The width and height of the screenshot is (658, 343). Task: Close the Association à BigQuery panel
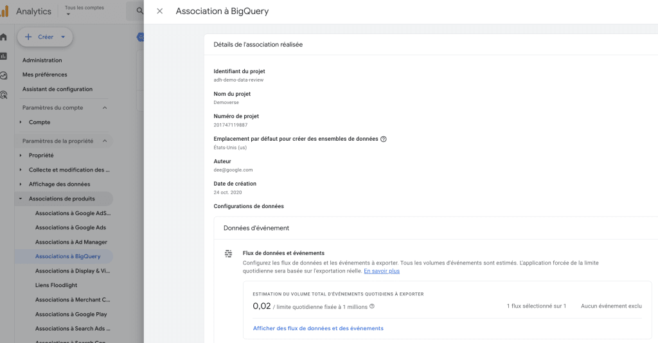pyautogui.click(x=159, y=12)
